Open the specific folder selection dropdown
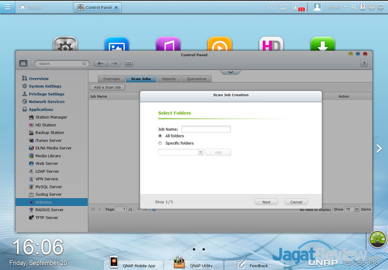Viewport: 388px width, 270px height. (201, 152)
